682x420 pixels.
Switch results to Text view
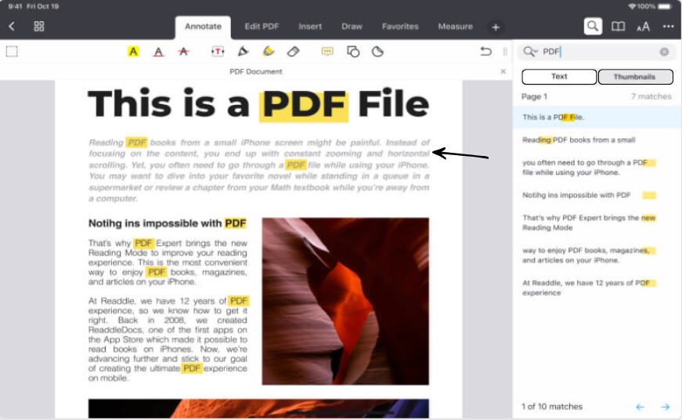tap(559, 77)
